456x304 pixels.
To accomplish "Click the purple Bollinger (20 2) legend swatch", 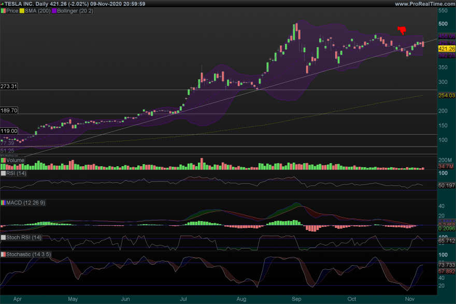I will (x=54, y=11).
